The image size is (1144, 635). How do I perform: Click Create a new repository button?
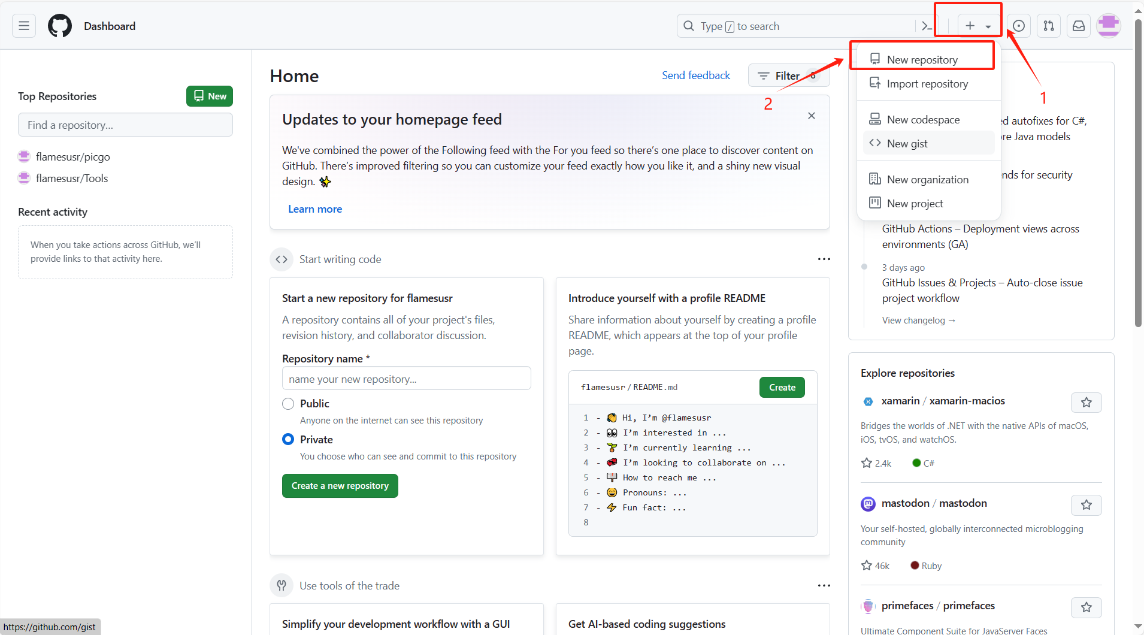pos(340,486)
